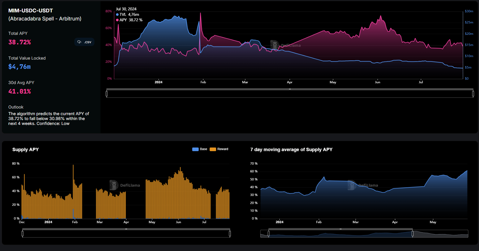Click the cloud download icon beside .csv

coord(79,42)
